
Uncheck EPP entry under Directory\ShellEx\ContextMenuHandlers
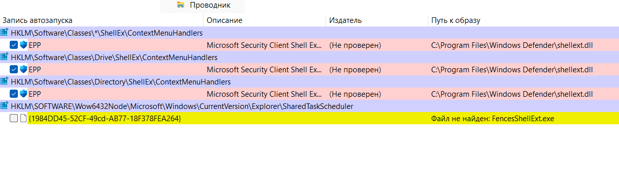(14, 94)
